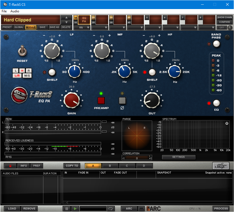Screen dimensions: 234x212
Task: Select chain slot 2A
Action: click(93, 18)
